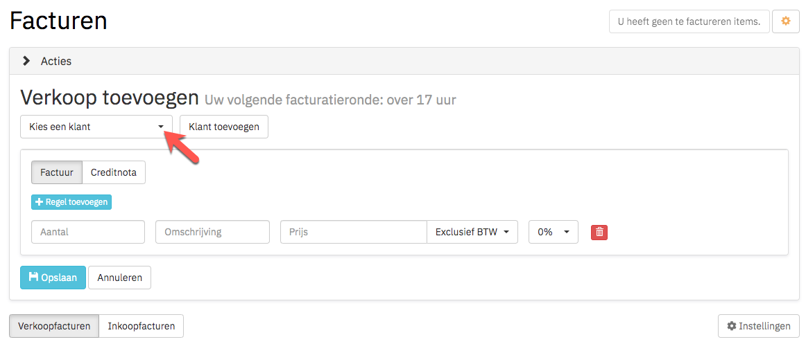
Task: Click the floppy disk icon on Opslaan
Action: click(x=33, y=278)
